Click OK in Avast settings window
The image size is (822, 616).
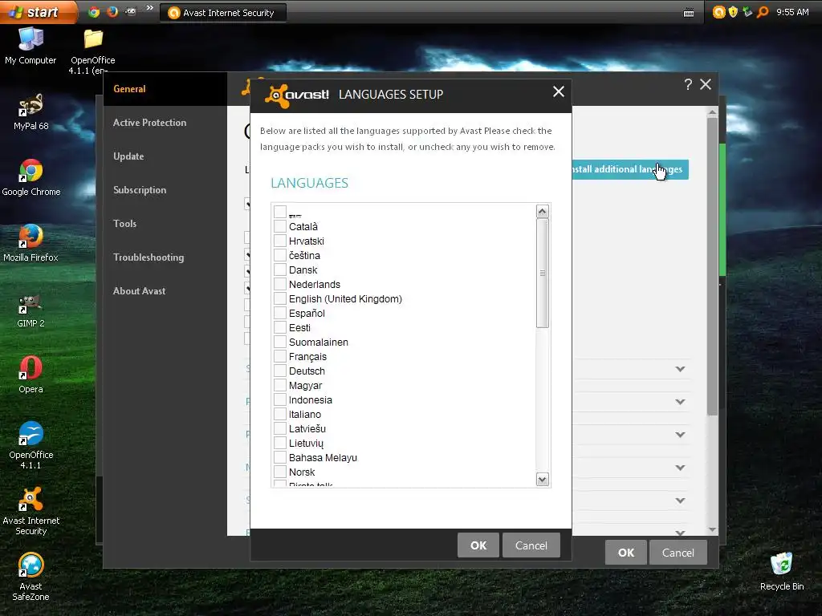(626, 553)
